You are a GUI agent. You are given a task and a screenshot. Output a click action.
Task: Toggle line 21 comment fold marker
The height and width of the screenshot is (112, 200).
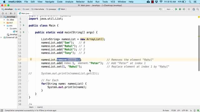[x=28, y=73]
